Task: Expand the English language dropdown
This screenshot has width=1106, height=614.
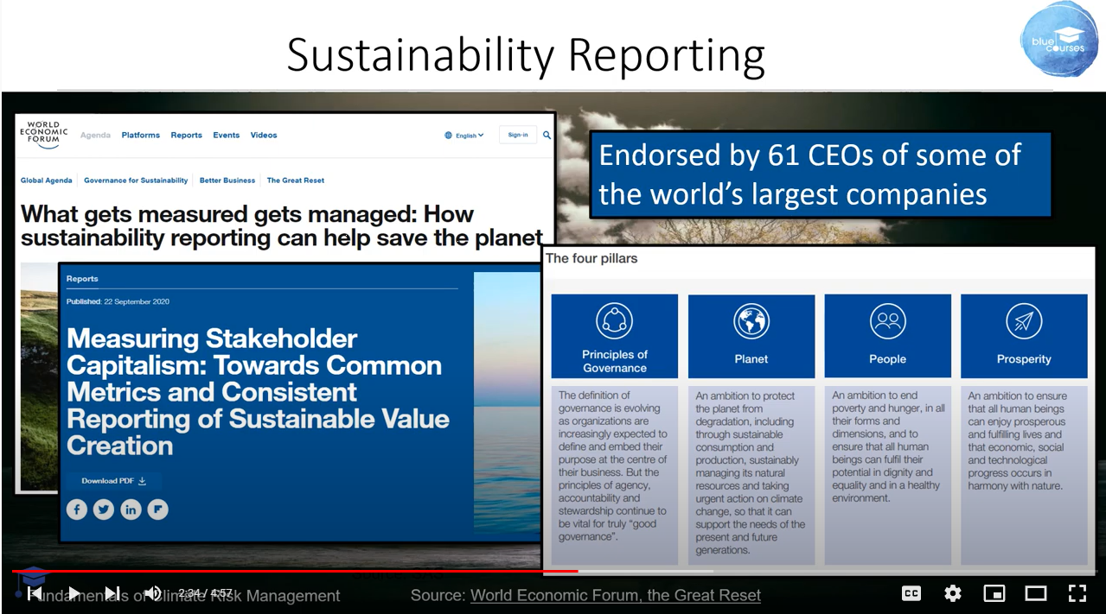Action: pos(464,135)
